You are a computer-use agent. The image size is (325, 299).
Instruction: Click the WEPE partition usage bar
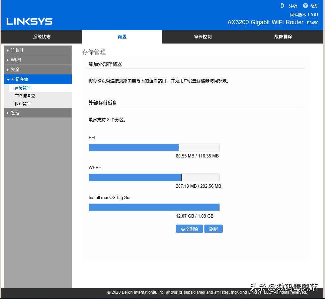pyautogui.click(x=154, y=177)
